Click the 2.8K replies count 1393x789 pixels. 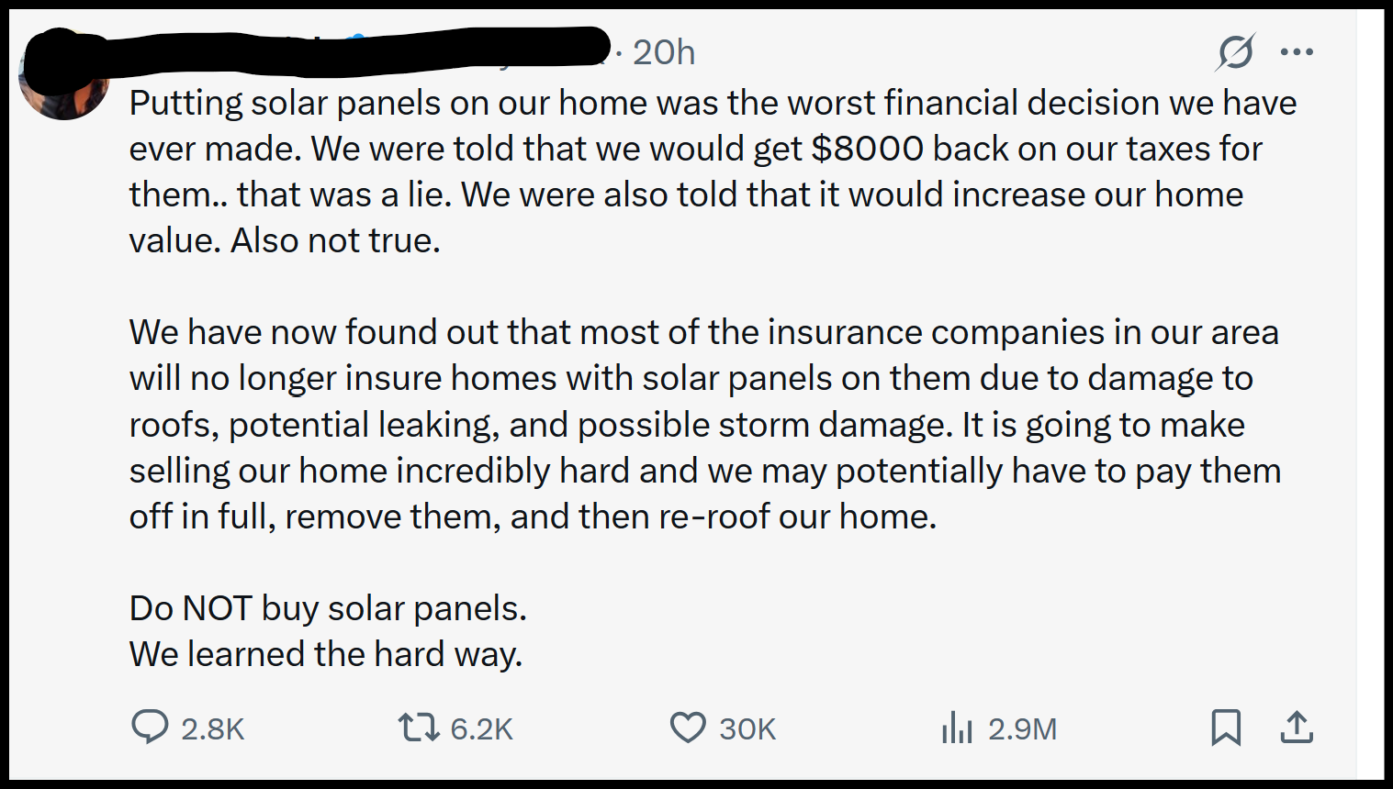coord(213,729)
